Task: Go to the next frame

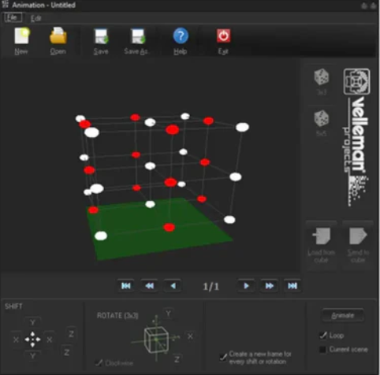Action: tap(246, 286)
